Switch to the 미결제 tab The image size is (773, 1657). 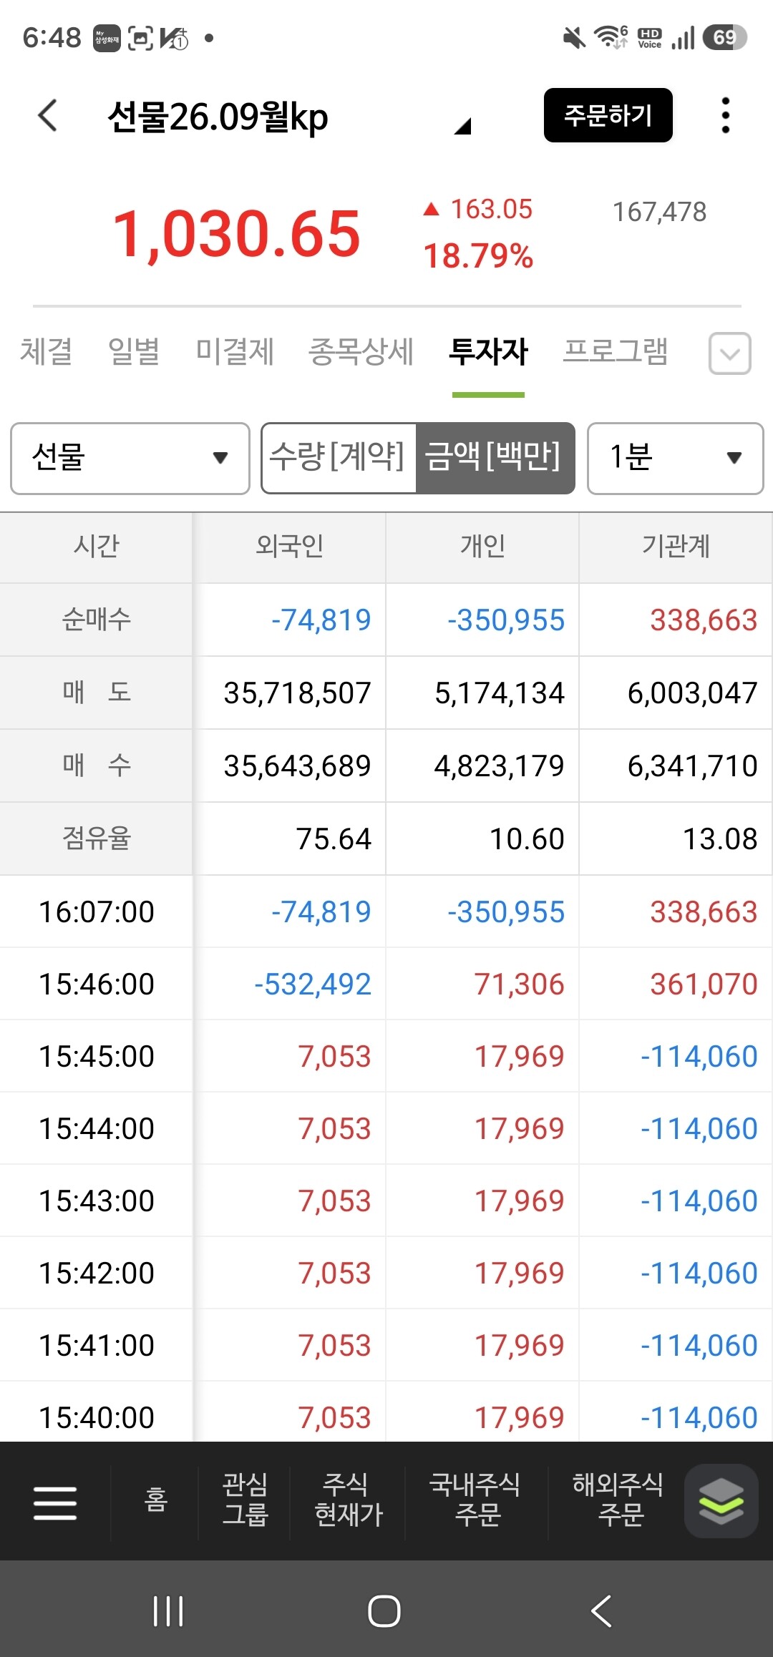click(x=235, y=352)
